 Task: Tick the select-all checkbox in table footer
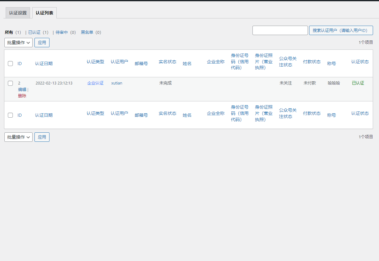(10, 115)
